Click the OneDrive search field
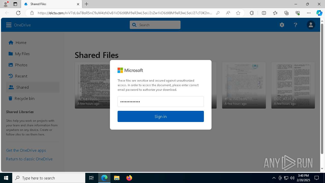Viewport: 325px width, 183px height. coord(155,25)
